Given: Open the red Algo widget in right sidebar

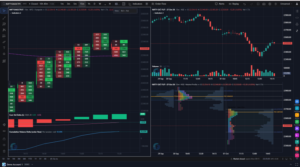Looking at the screenshot, I should 297,148.
